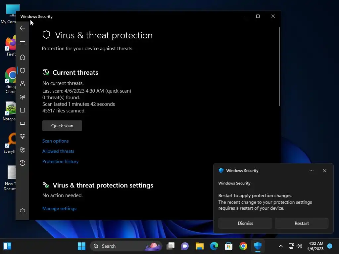Click the 'Virus & threat protection settings' heading
This screenshot has width=339, height=254.
103,185
